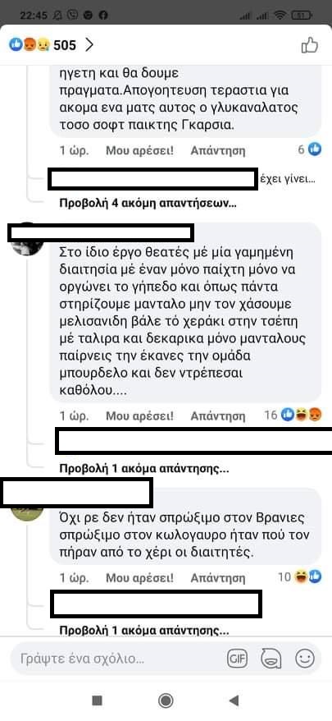Viewport: 332px width, 721px height.
Task: Open the GIF picker icon
Action: [x=237, y=659]
